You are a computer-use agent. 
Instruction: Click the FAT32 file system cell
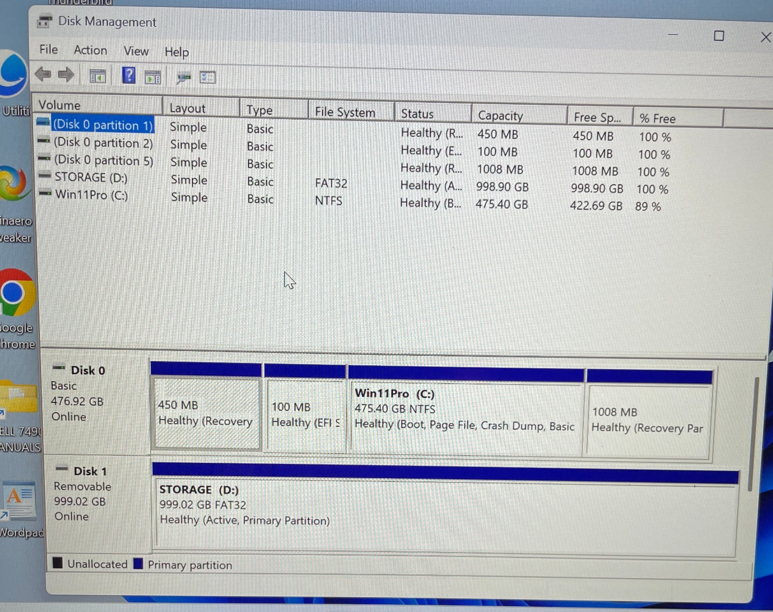pyautogui.click(x=331, y=183)
